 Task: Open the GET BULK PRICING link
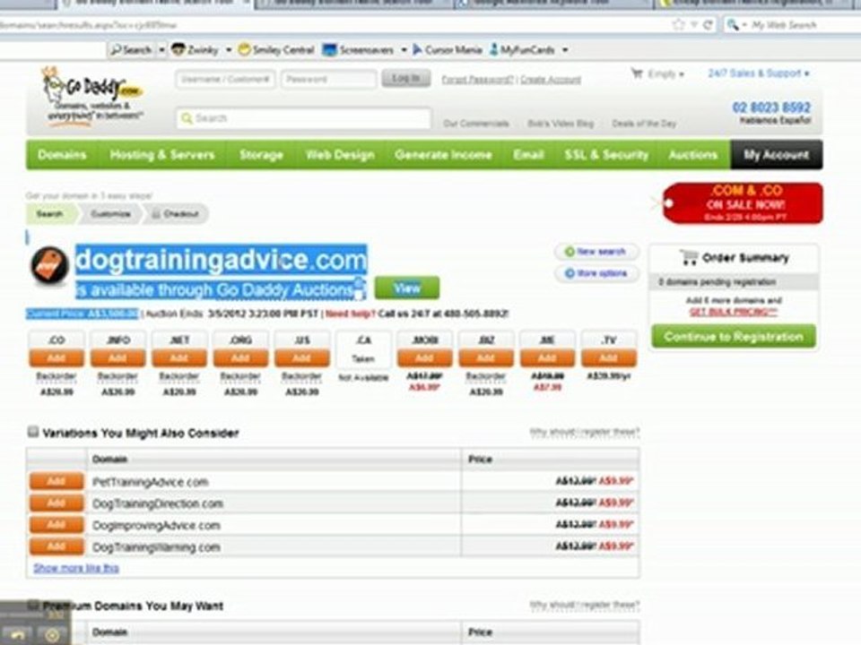[x=733, y=312]
